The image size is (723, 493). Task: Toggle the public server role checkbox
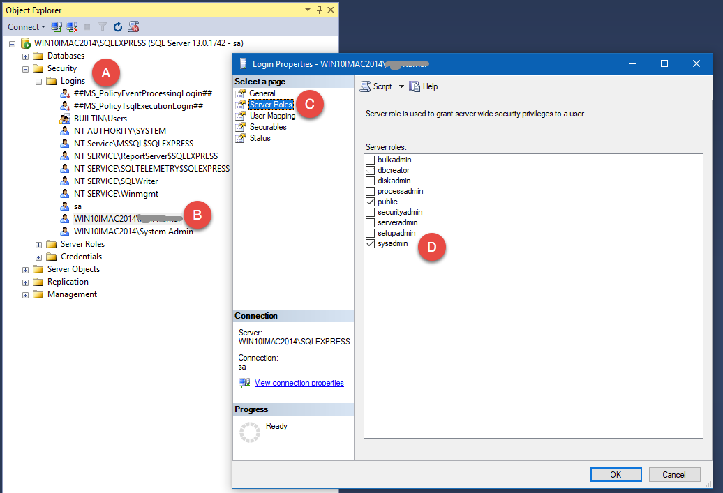371,202
